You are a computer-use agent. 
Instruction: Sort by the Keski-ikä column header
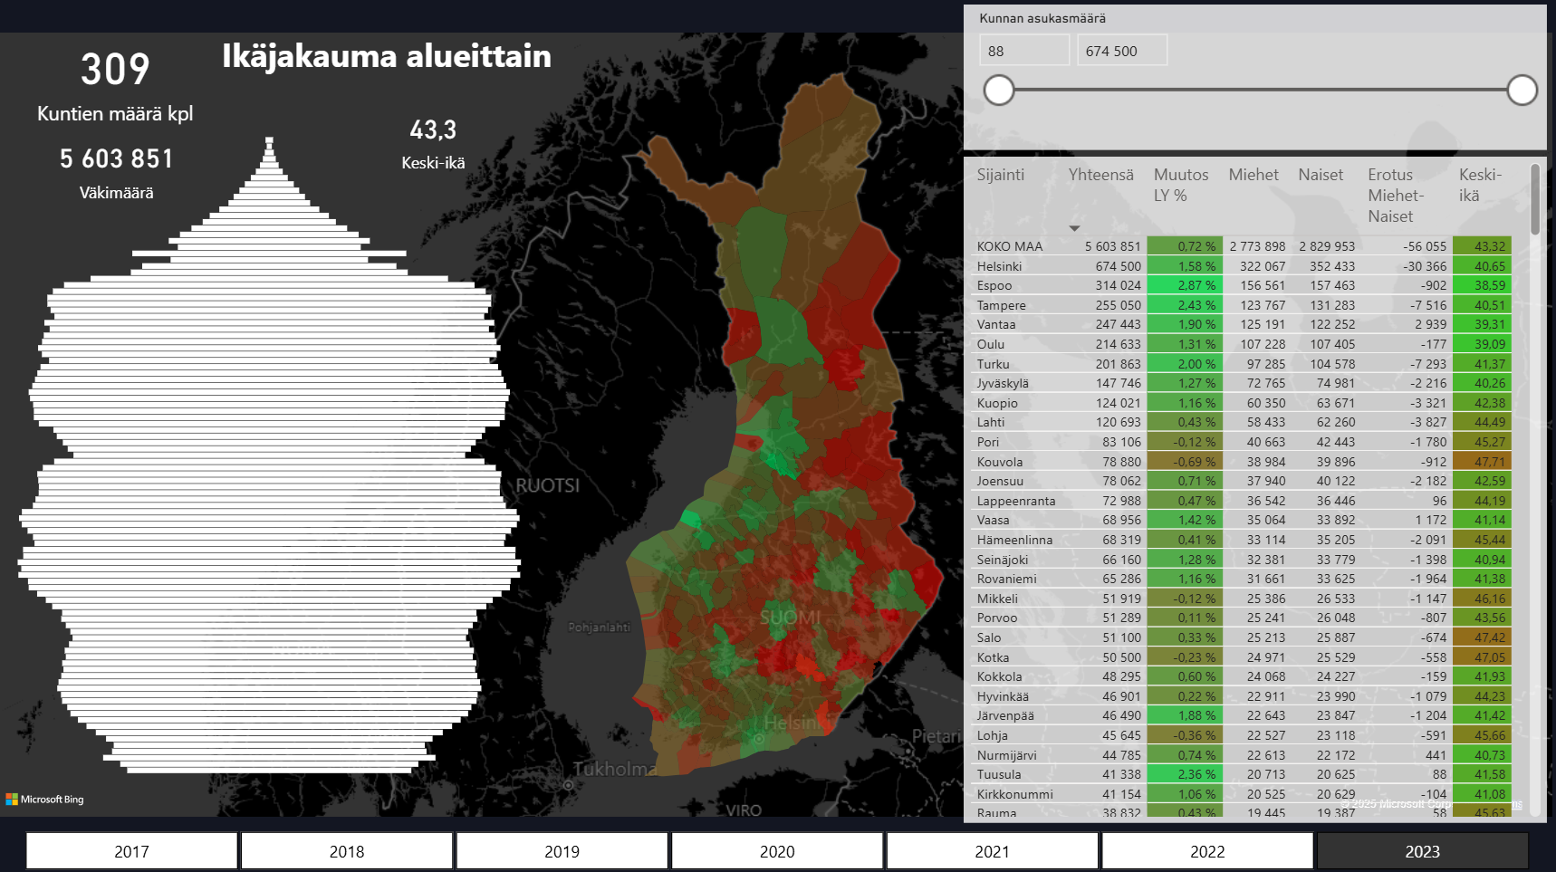tap(1480, 185)
